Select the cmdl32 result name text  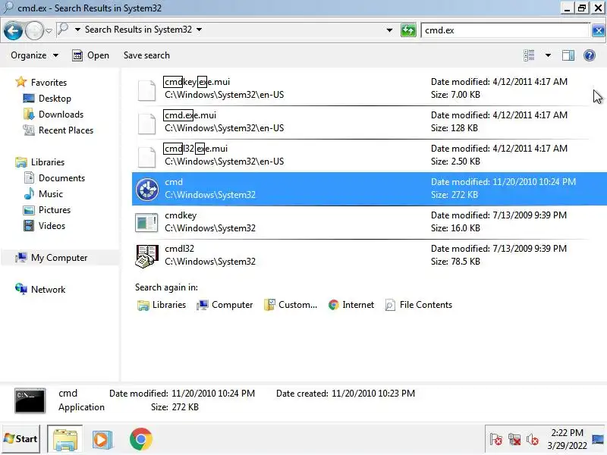(179, 249)
